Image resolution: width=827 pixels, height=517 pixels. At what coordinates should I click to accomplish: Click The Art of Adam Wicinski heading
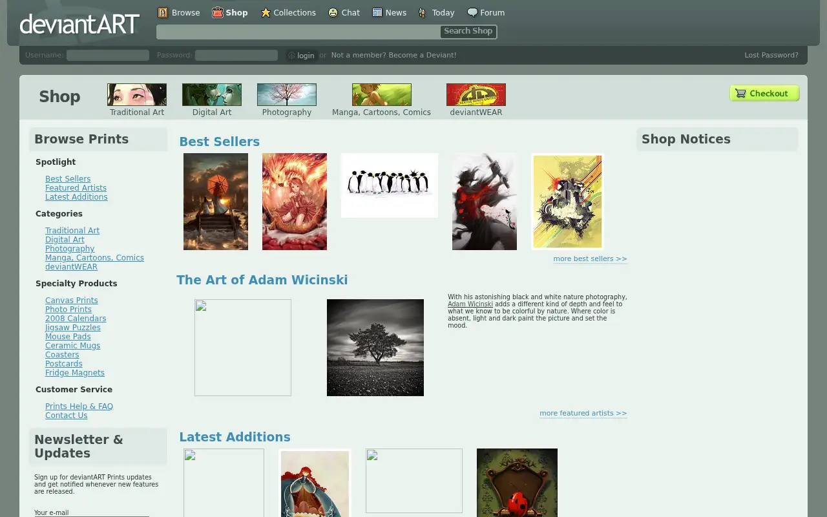[262, 280]
